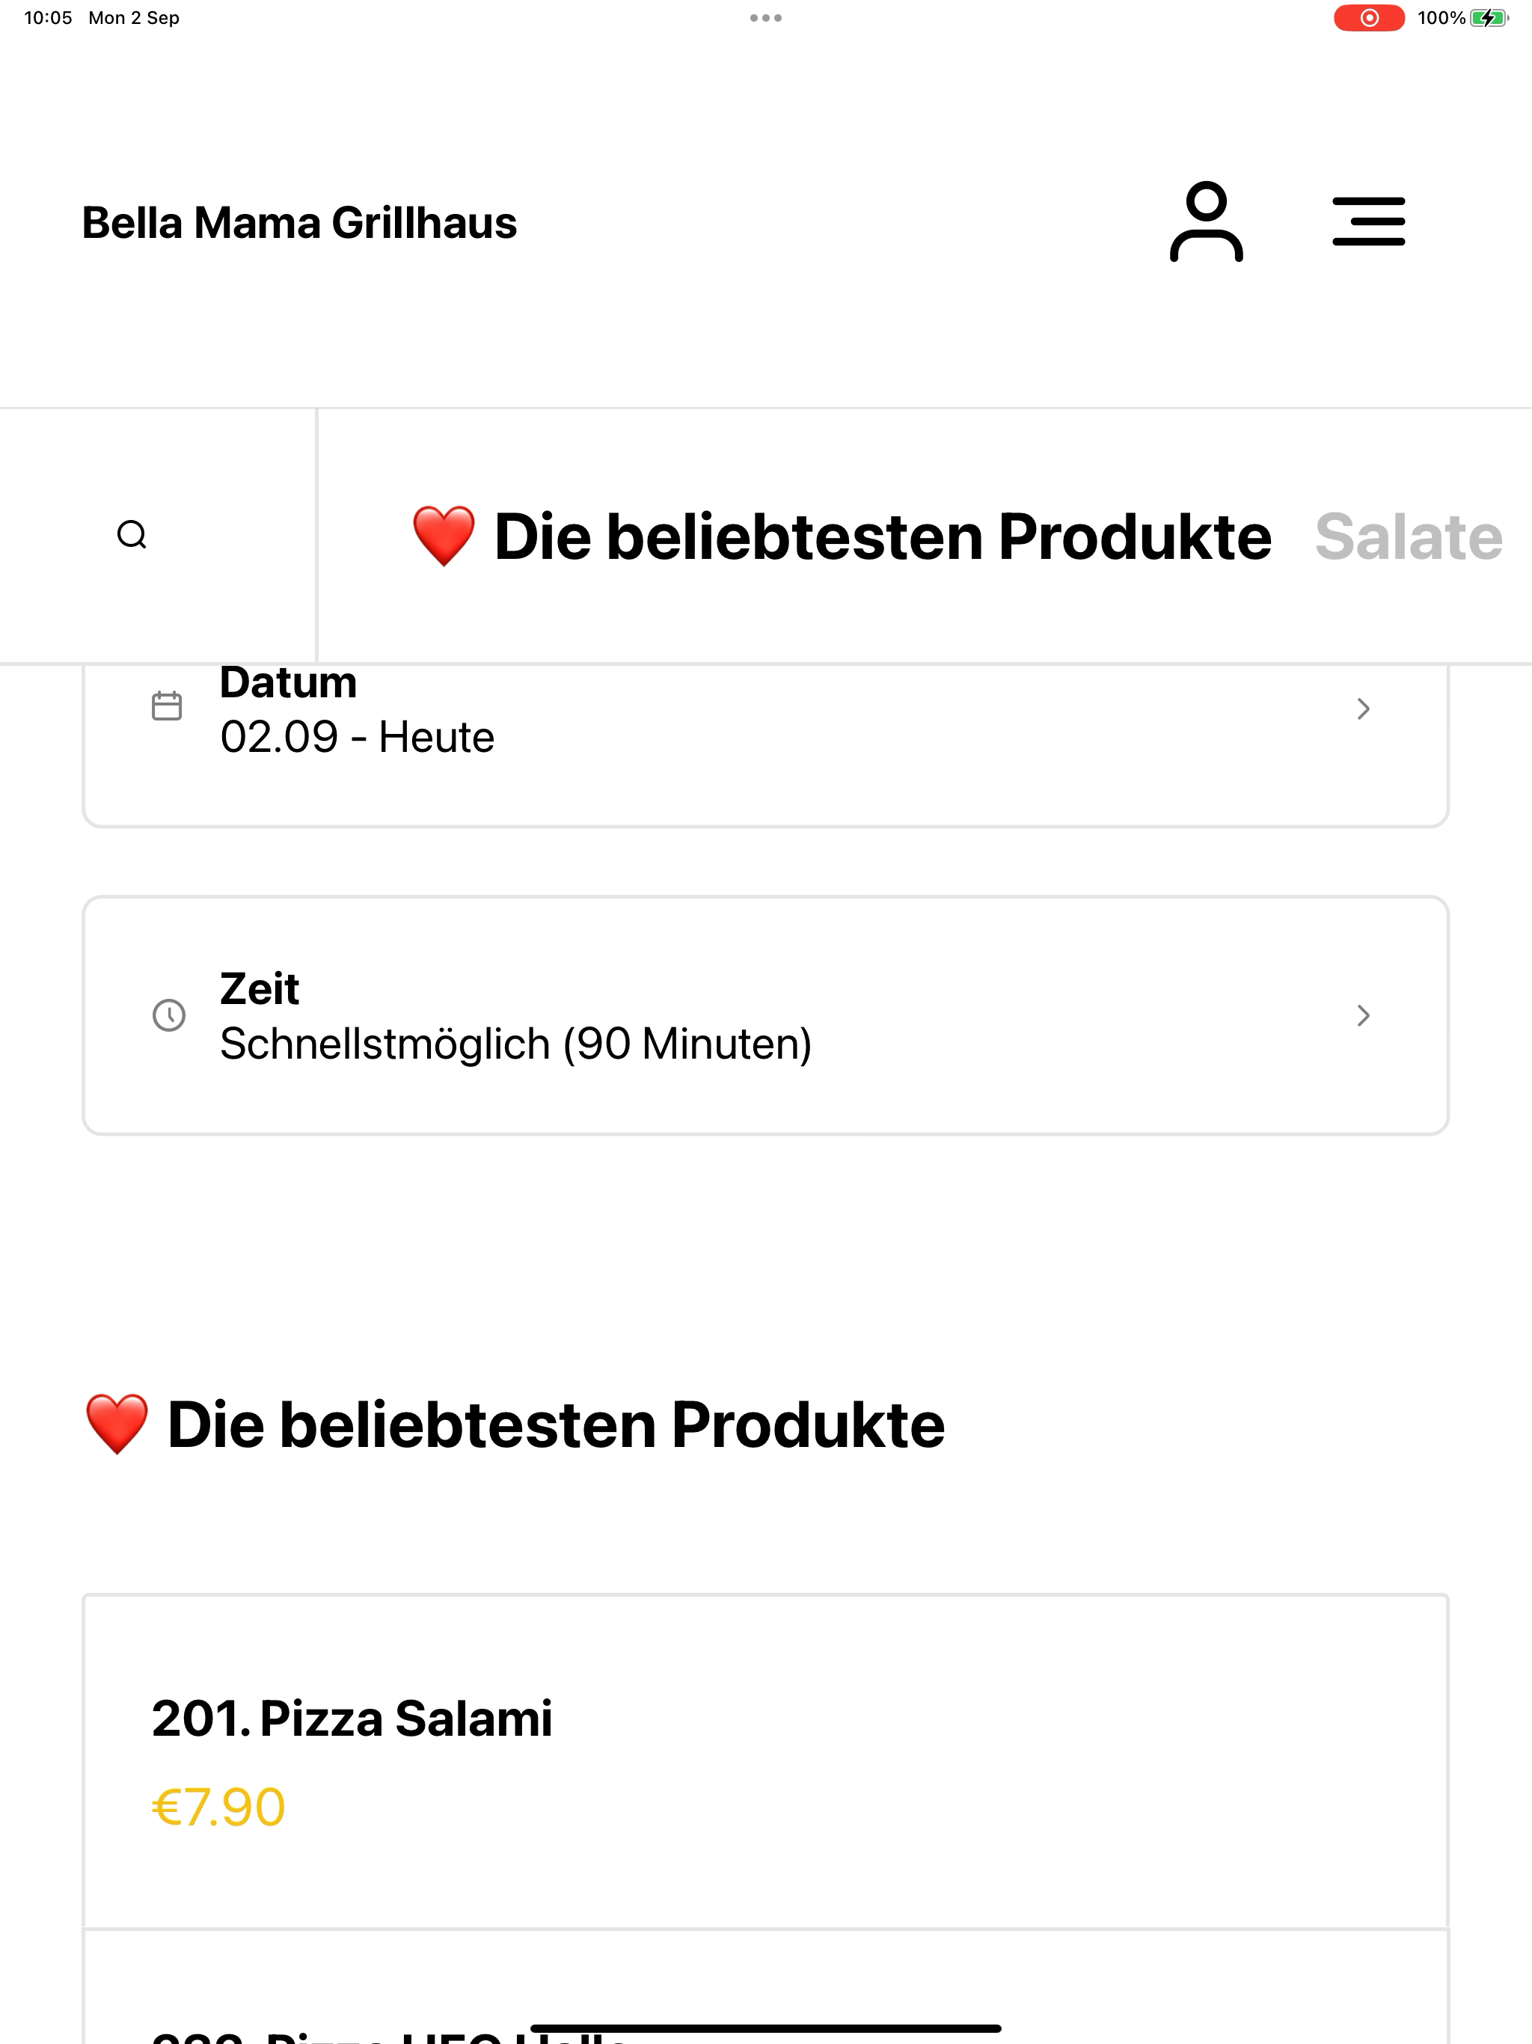This screenshot has height=2044, width=1532.
Task: Select the Salate category tab
Action: pos(1408,537)
